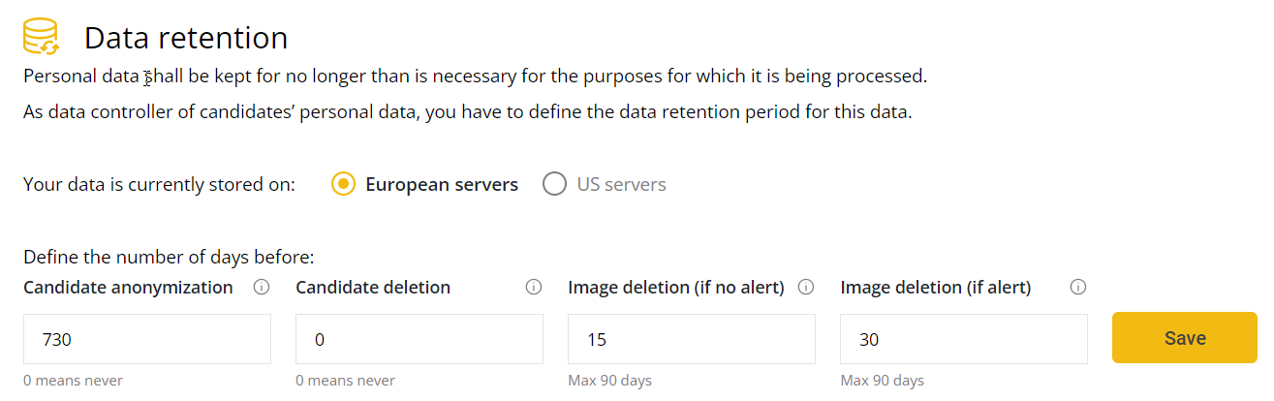Click 'Define the number of days before' text
Screen dimensions: 1274x401
(x=169, y=258)
